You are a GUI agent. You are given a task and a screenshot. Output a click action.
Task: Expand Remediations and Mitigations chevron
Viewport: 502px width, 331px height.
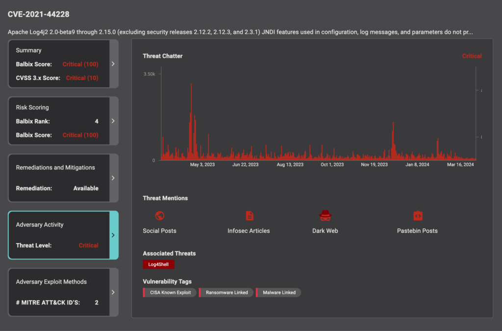coord(113,178)
